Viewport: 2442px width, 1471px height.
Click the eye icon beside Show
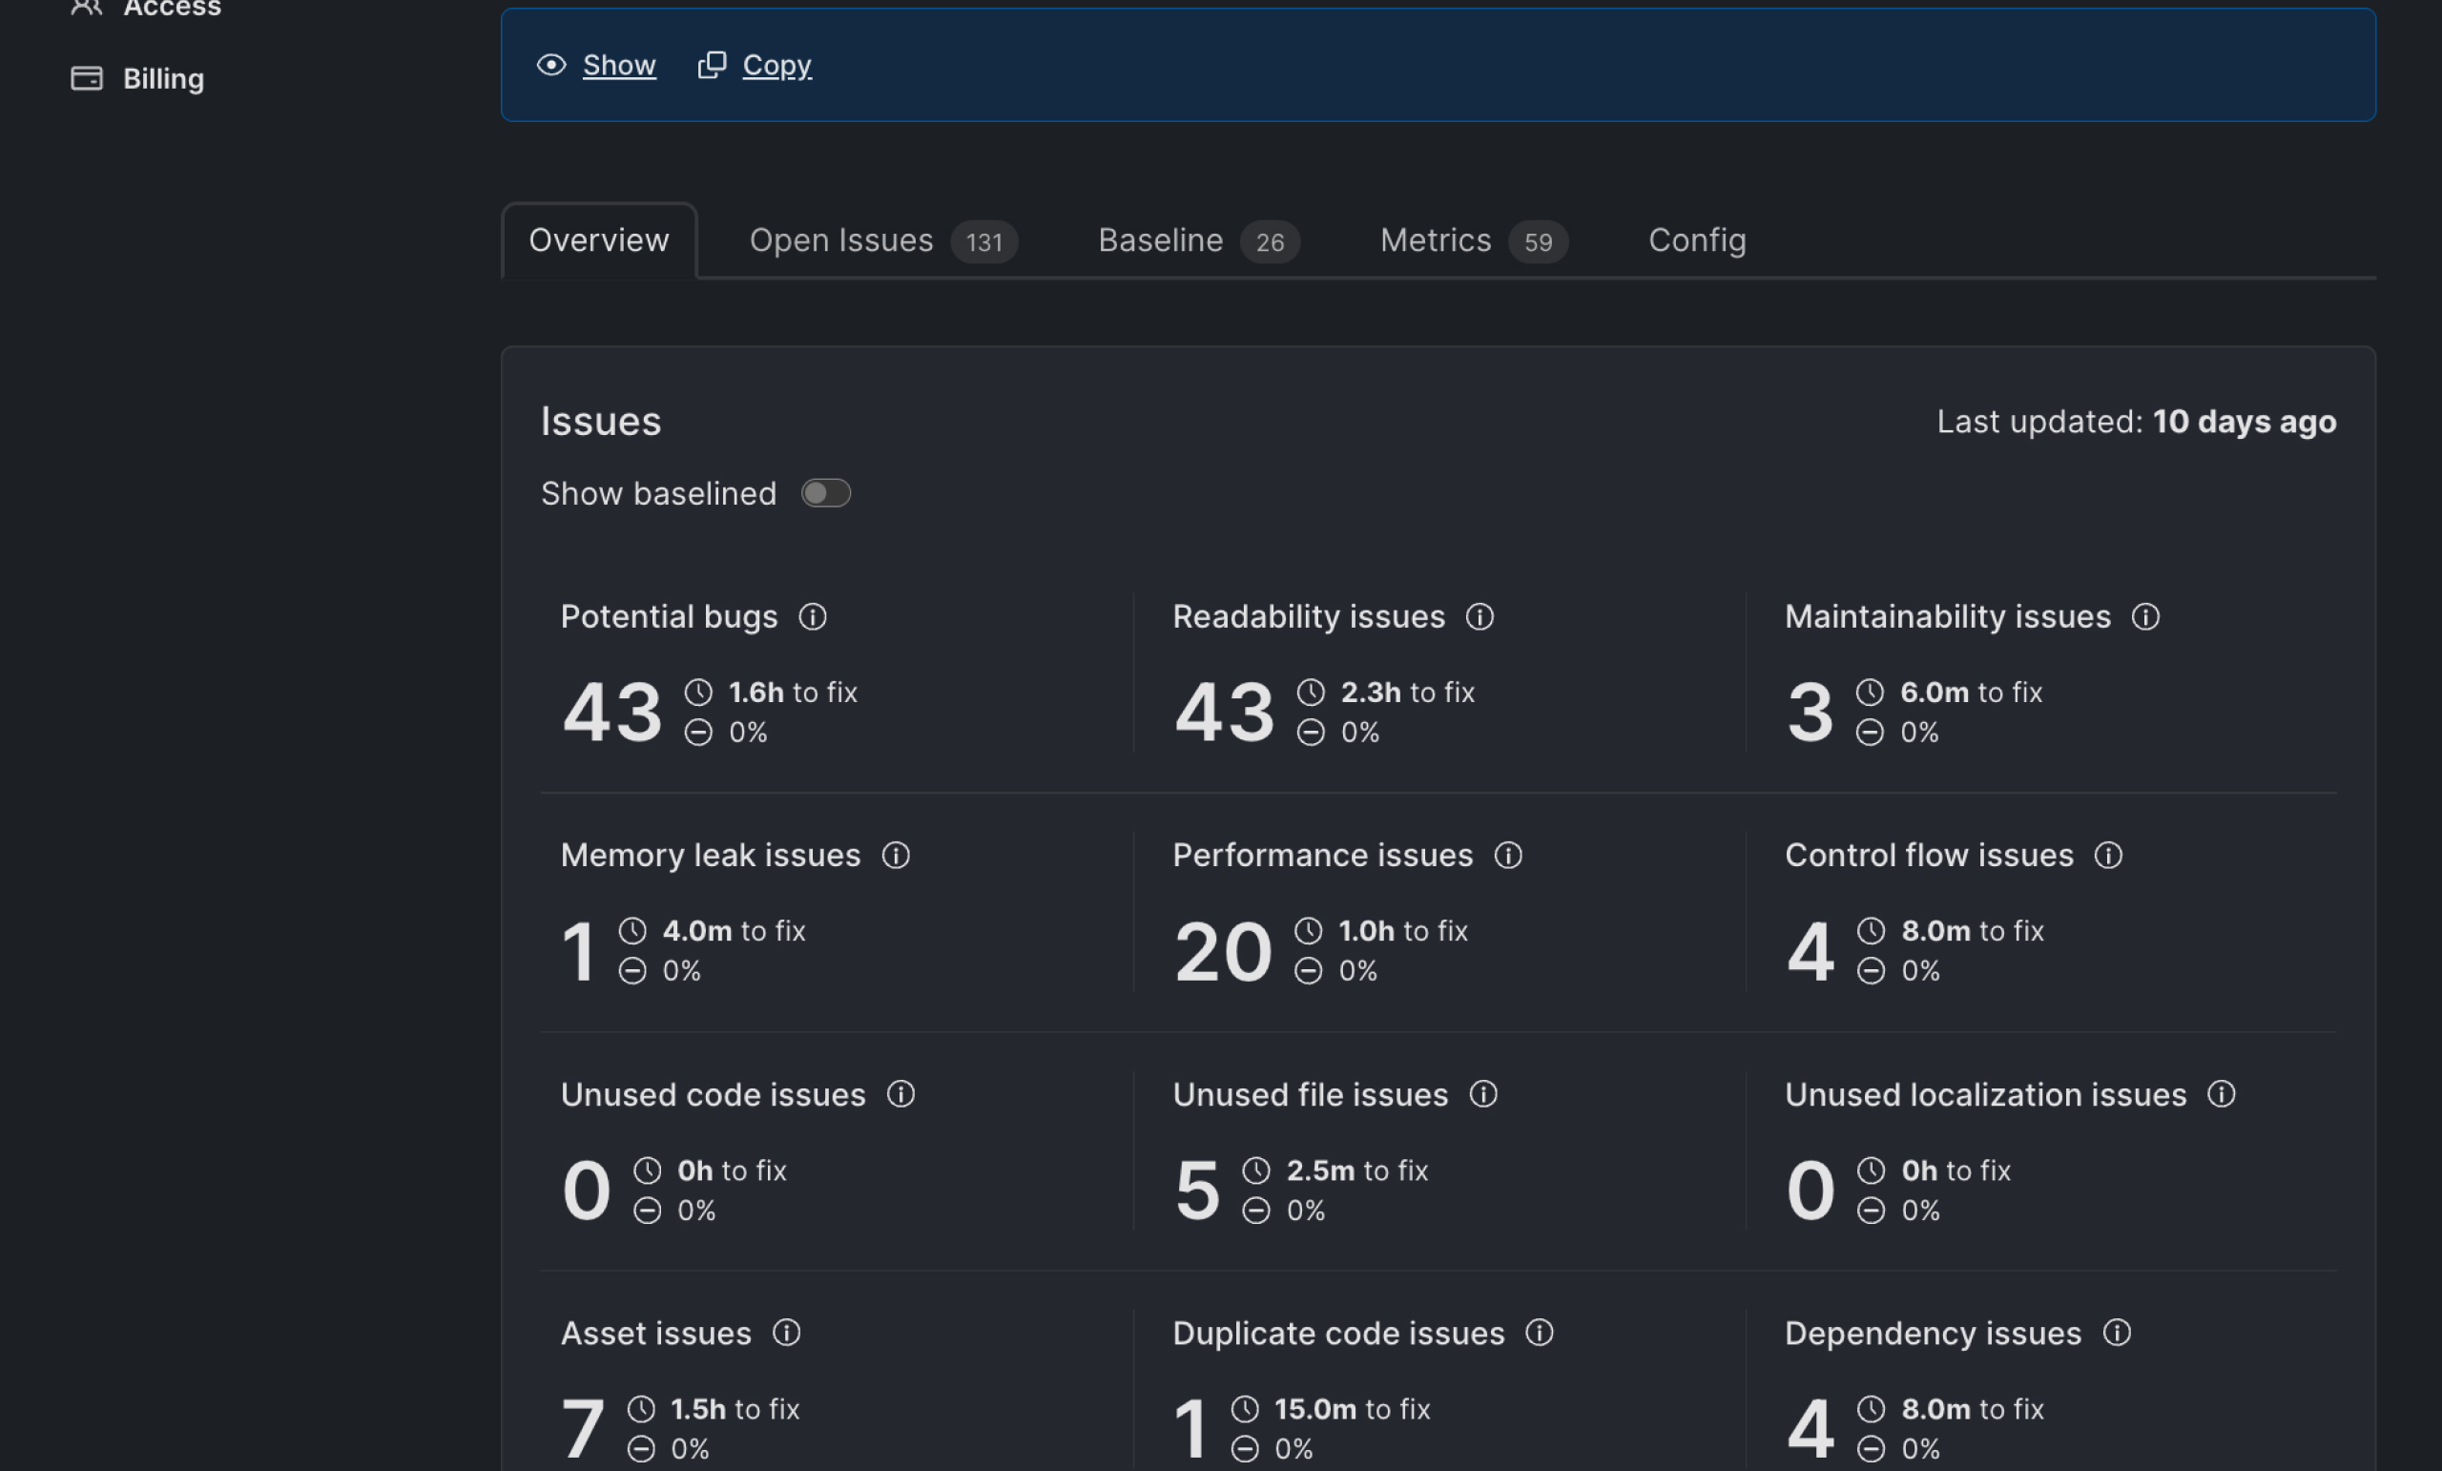(x=551, y=65)
